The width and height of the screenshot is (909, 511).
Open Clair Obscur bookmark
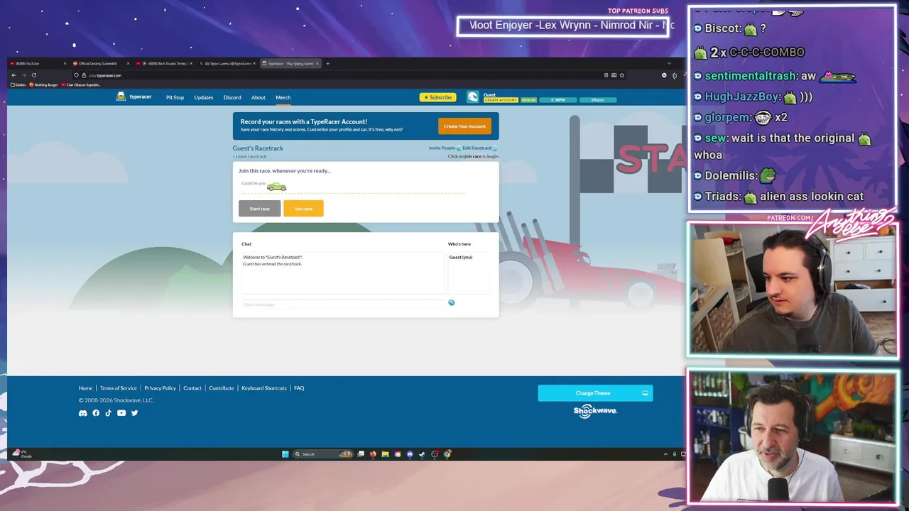(x=81, y=84)
